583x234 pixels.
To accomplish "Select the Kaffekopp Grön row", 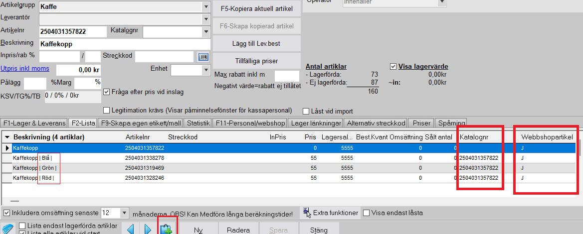I will coord(150,168).
